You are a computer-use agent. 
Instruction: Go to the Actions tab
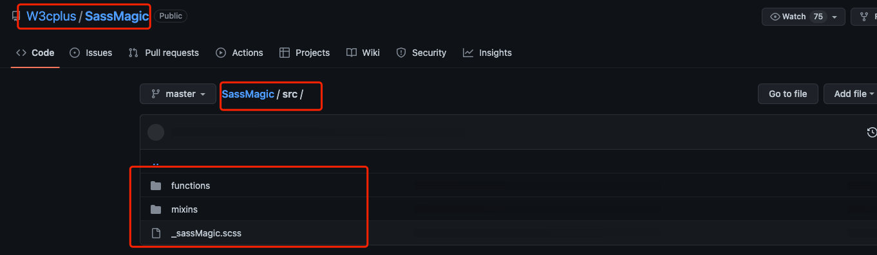240,53
